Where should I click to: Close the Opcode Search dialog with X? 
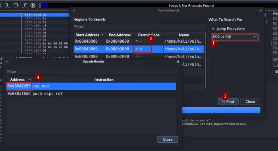[261, 11]
